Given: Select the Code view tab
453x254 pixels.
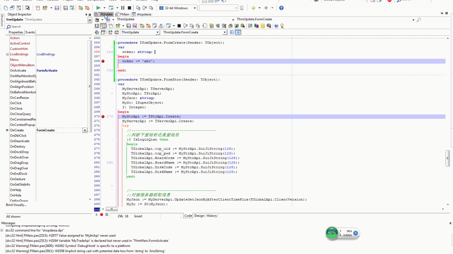Looking at the screenshot, I should [x=188, y=216].
